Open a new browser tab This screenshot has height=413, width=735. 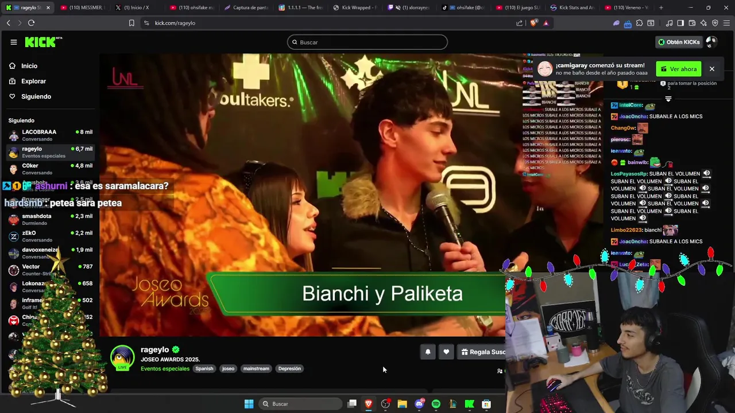click(x=661, y=7)
